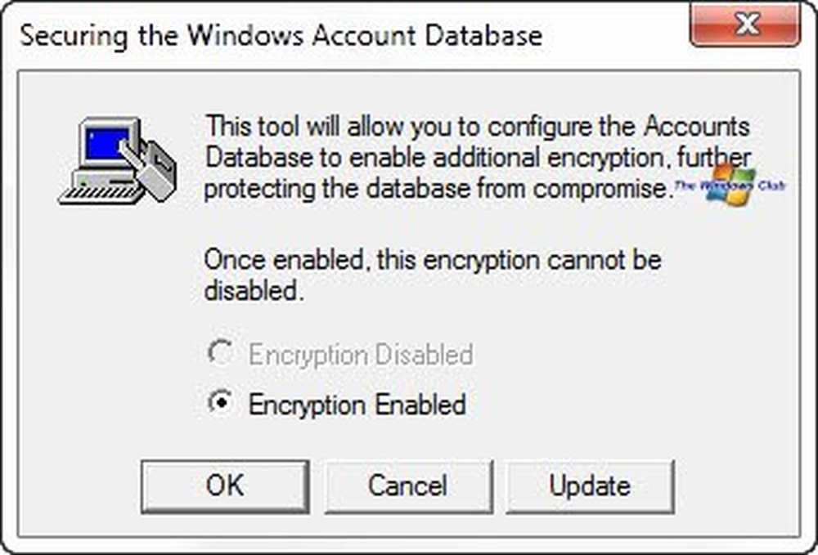This screenshot has height=555, width=818.
Task: Click the "The Windows Club" watermark text
Action: [730, 186]
